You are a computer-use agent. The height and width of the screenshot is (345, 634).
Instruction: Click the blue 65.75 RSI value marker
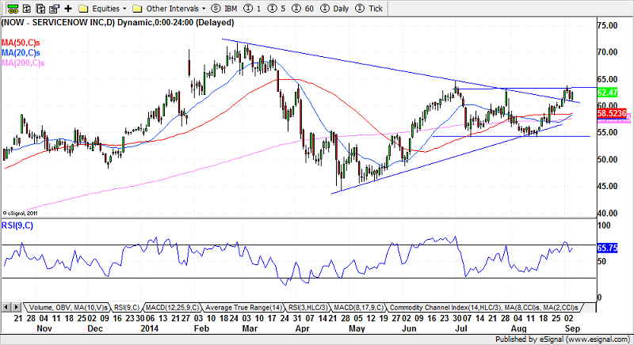(607, 248)
